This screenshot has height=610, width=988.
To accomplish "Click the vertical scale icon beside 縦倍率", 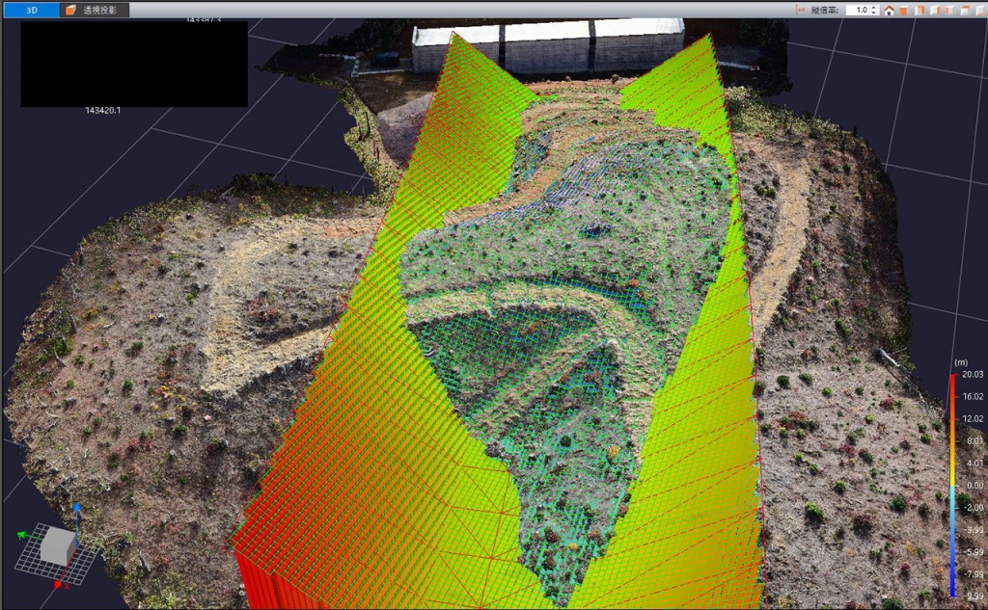I will pyautogui.click(x=800, y=10).
